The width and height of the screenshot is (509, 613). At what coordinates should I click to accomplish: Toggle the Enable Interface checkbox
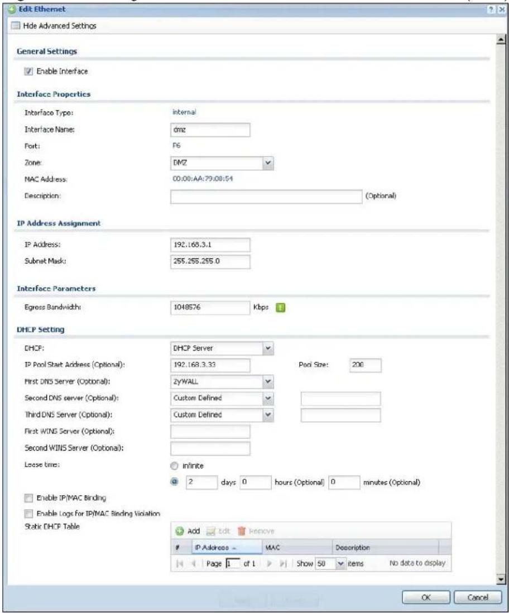tap(28, 71)
